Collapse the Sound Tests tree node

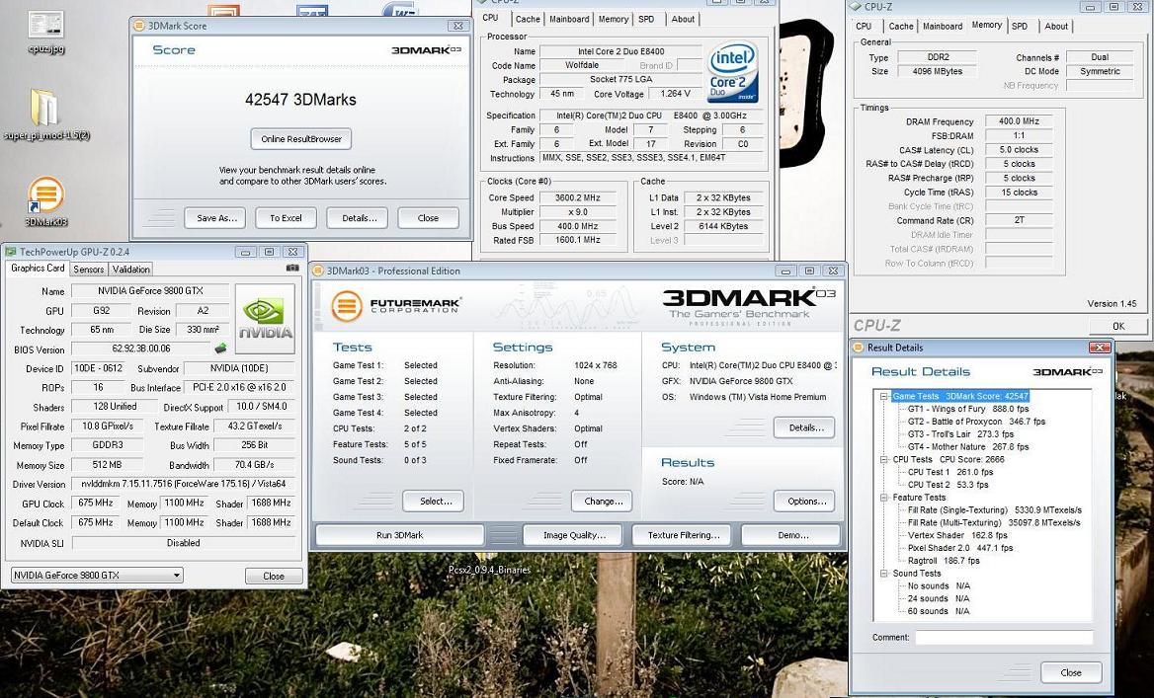(884, 573)
